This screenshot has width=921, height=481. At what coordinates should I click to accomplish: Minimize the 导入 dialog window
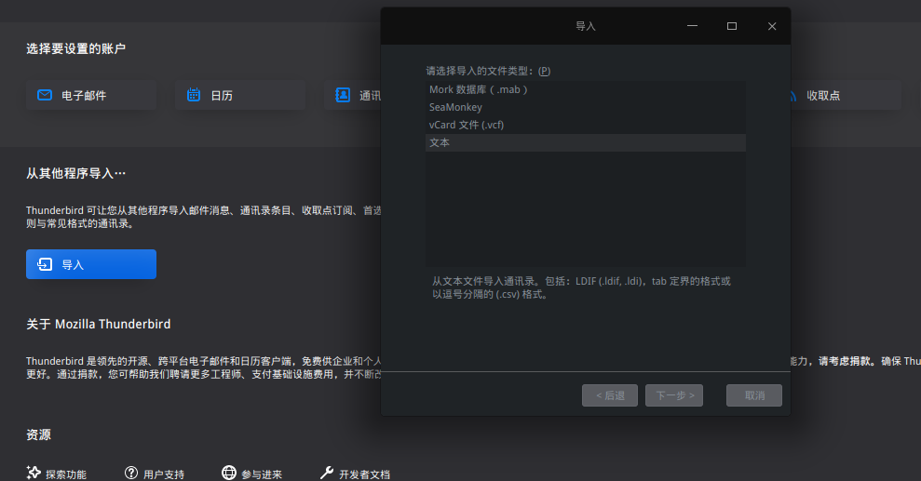693,26
